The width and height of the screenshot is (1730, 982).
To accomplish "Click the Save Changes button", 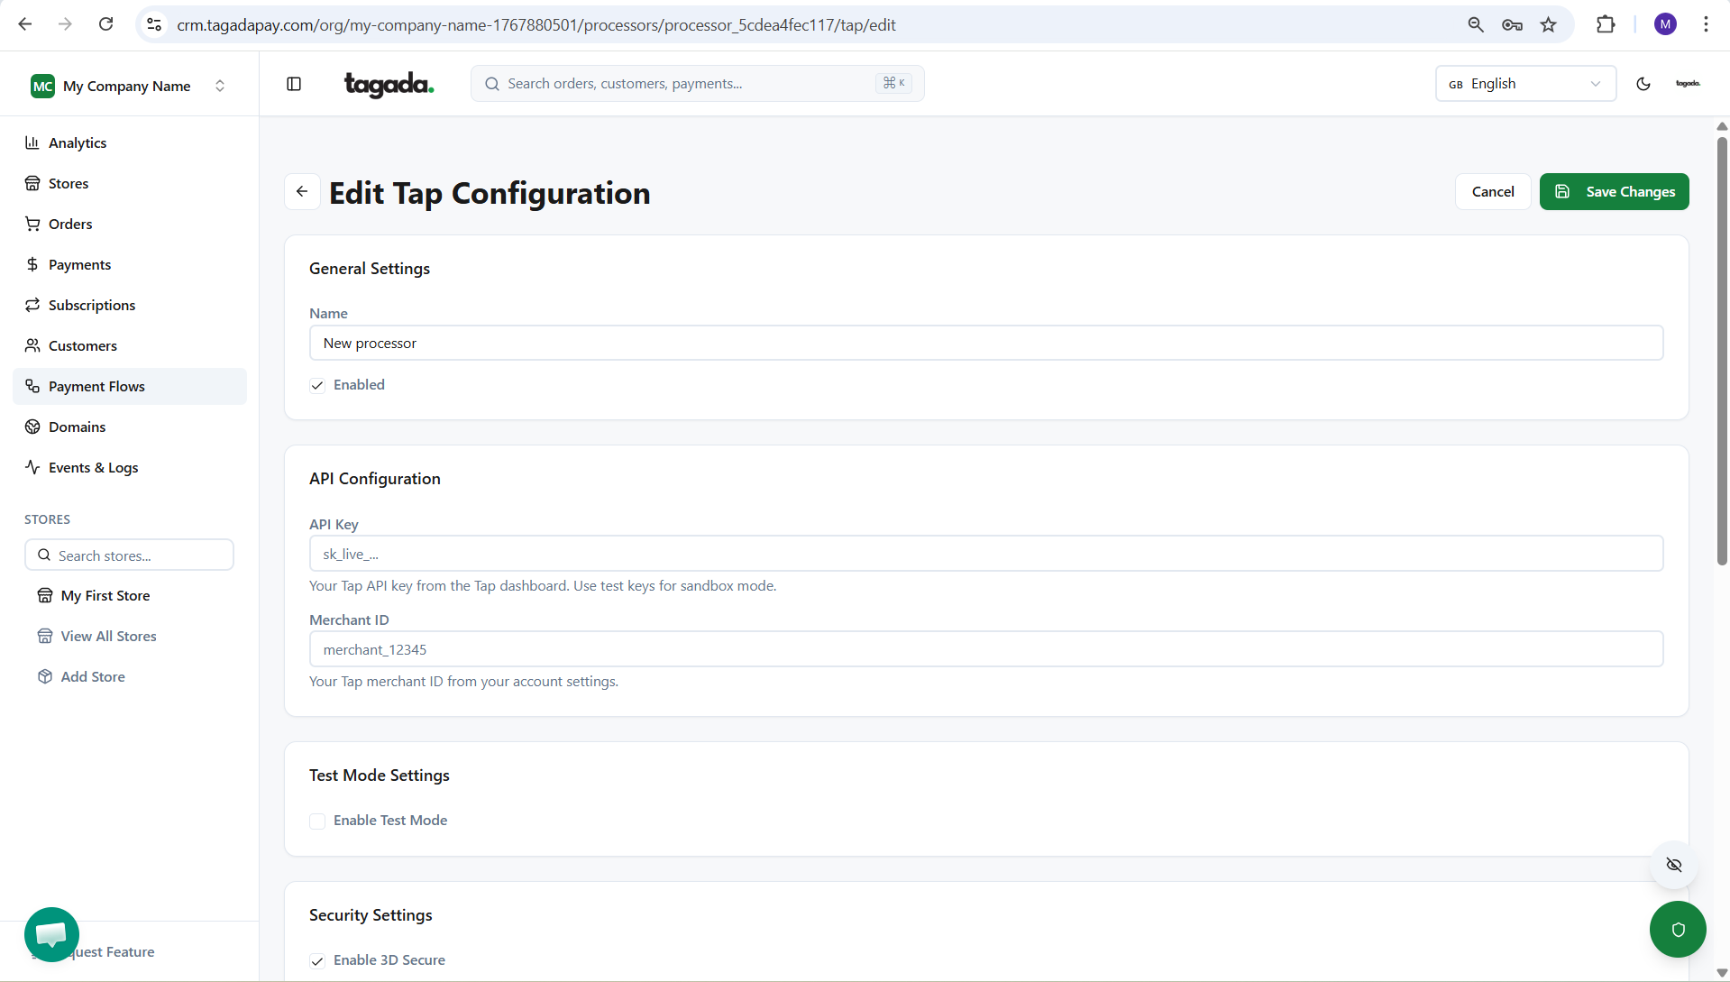I will click(x=1614, y=192).
